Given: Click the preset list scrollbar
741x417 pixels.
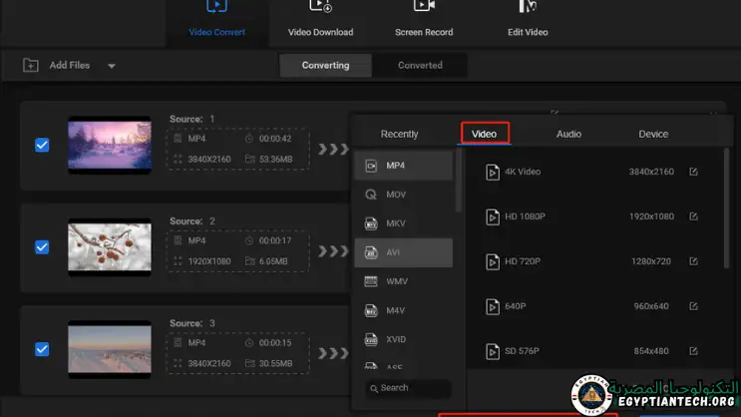Looking at the screenshot, I should (x=726, y=208).
